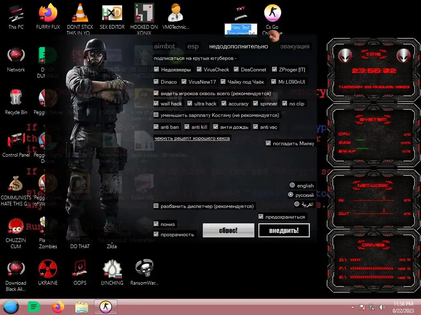The image size is (421, 315).
Task: Open the Action Center flag tray icon
Action: click(x=363, y=307)
